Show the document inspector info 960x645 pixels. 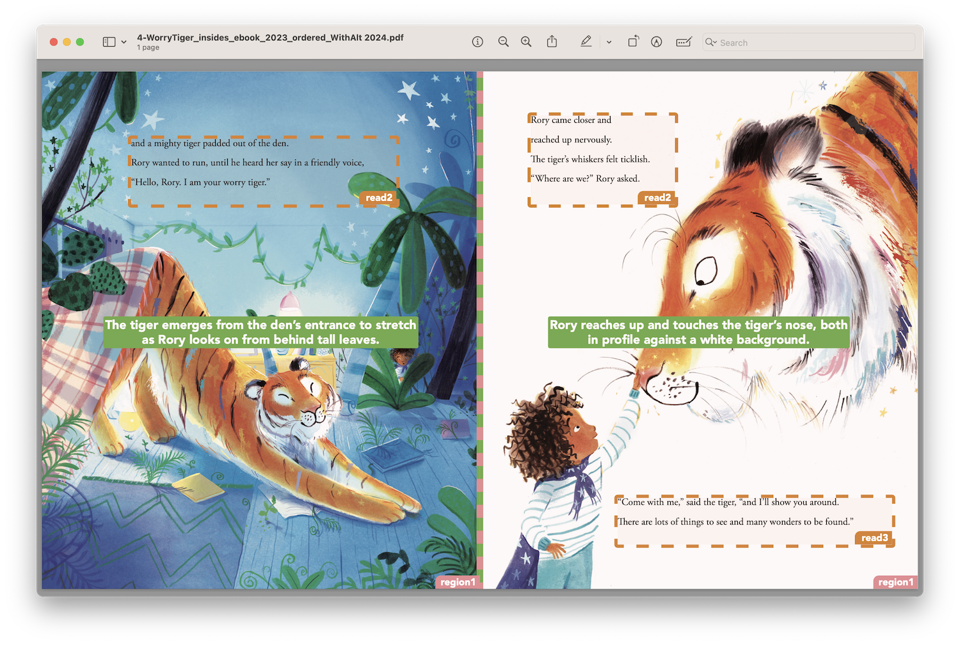point(477,42)
